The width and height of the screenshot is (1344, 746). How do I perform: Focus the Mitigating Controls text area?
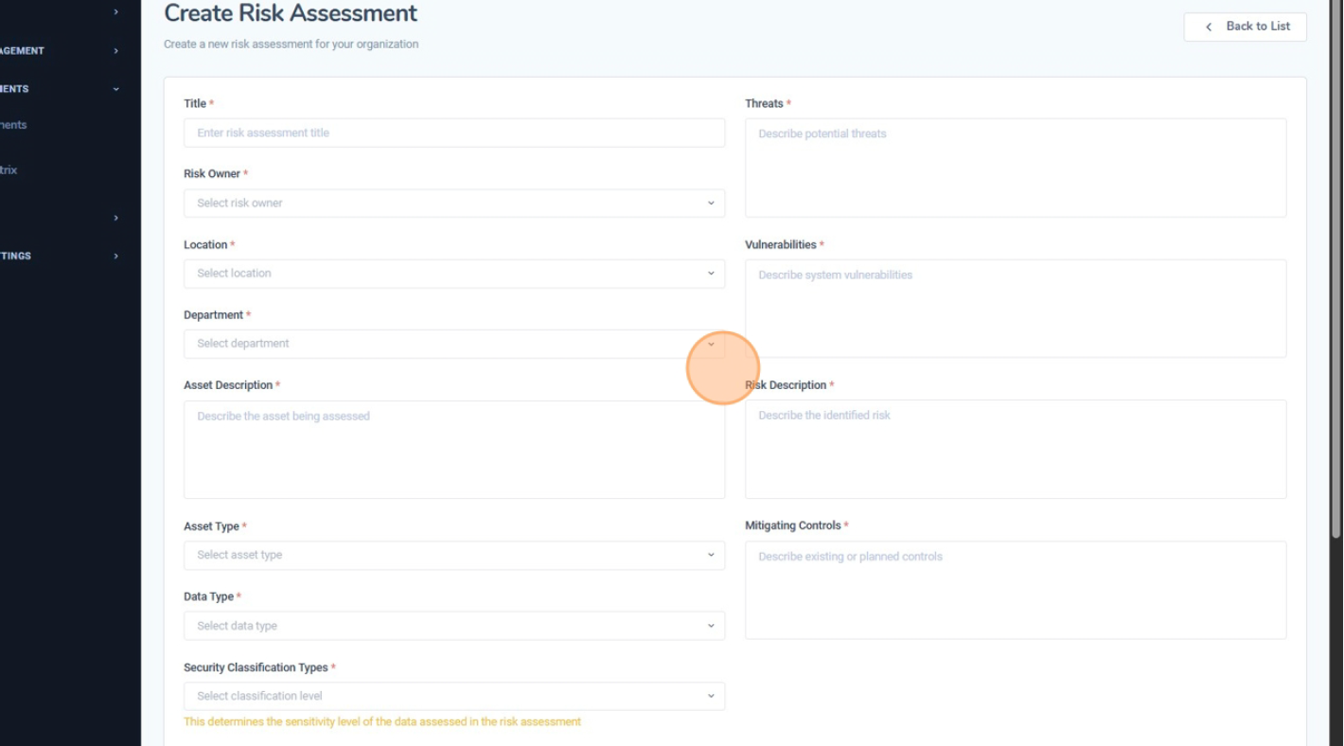tap(1015, 590)
